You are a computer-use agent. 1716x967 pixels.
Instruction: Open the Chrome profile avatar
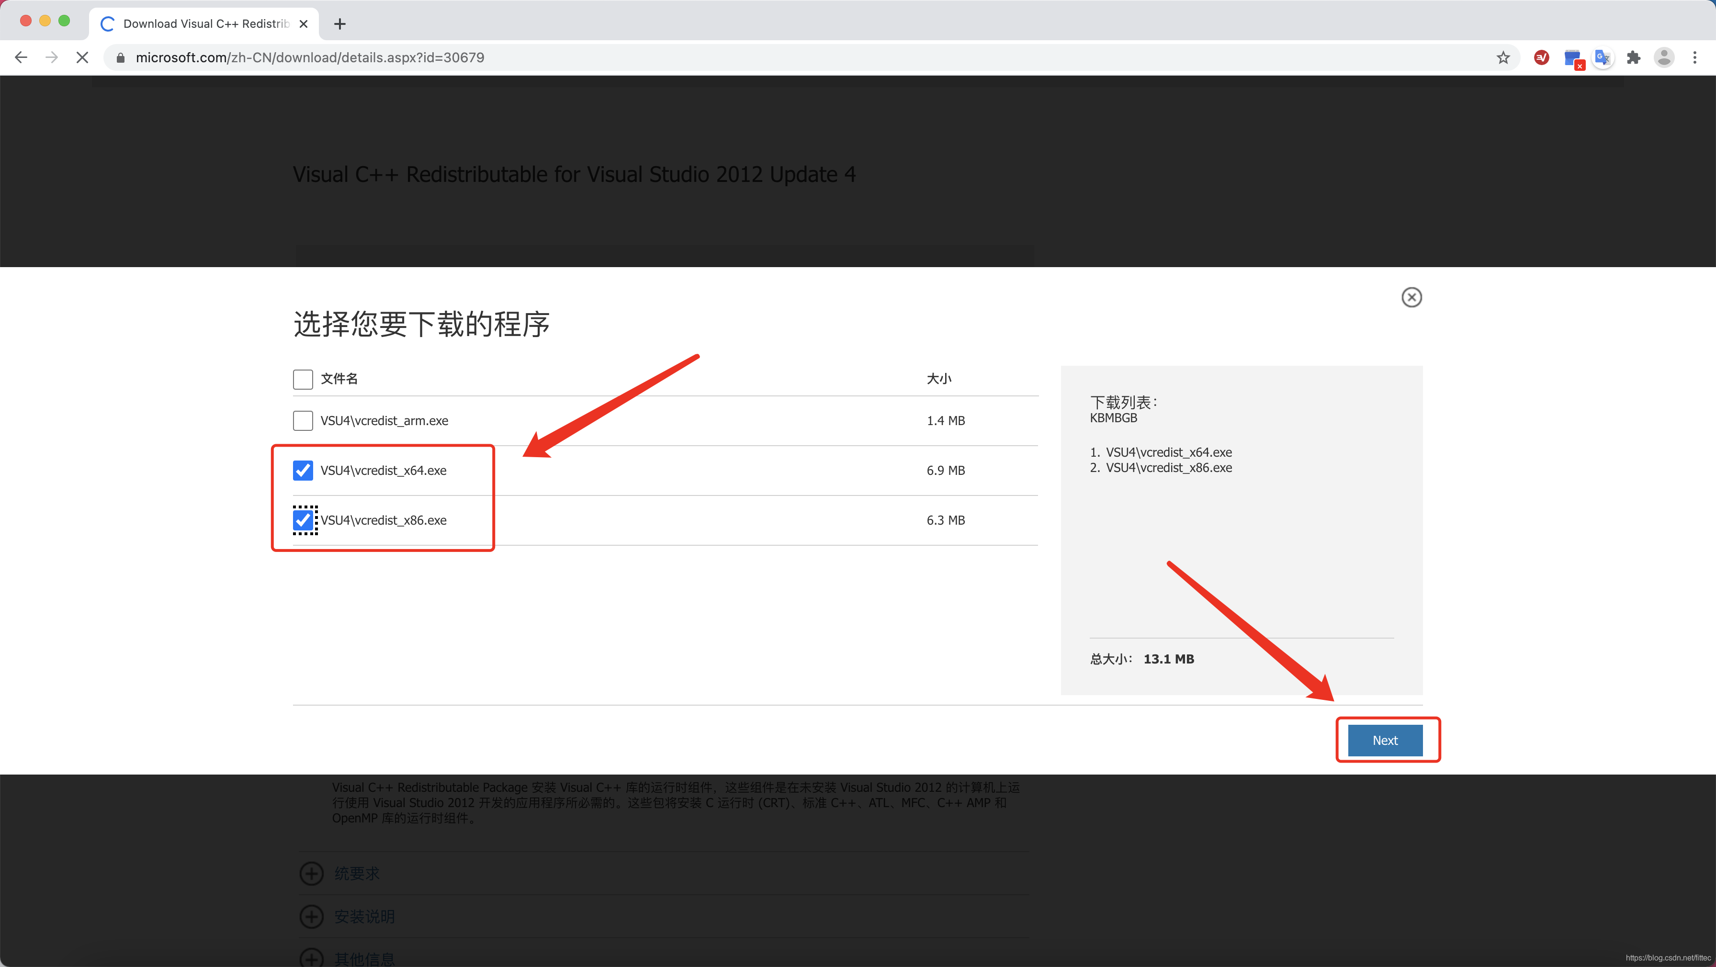[1664, 58]
